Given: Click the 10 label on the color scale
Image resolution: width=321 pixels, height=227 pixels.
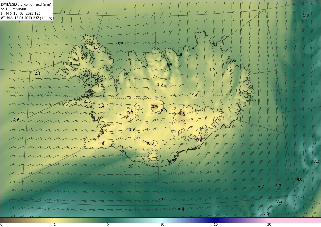Looking at the screenshot, I should pos(162,225).
